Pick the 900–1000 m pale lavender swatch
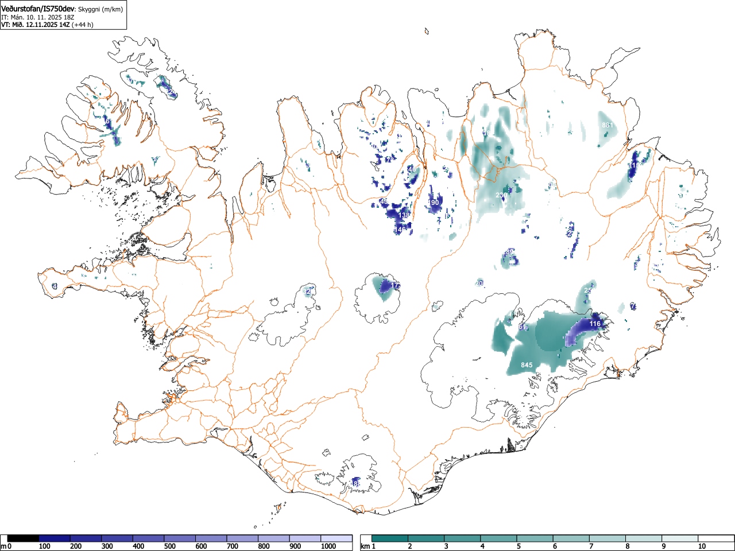 tap(305, 538)
